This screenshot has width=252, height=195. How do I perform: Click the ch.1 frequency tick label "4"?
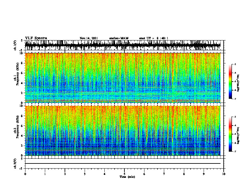(22, 83)
